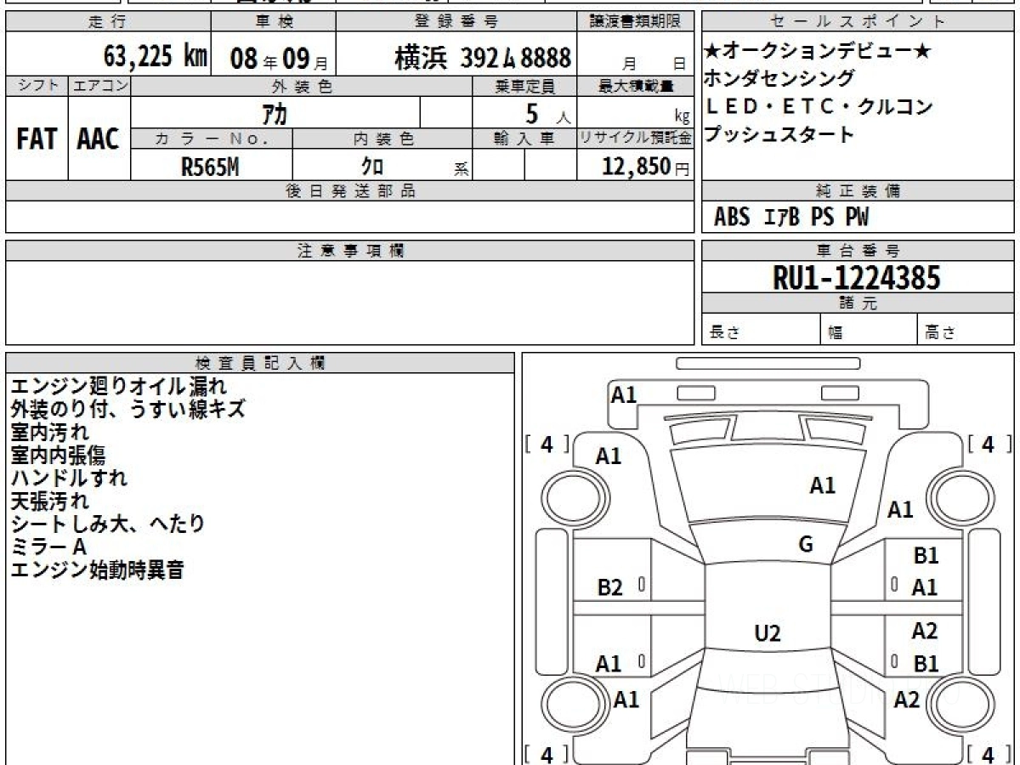Click the "純正装備" header
Screen dimensions: 1020x765
pyautogui.click(x=858, y=191)
